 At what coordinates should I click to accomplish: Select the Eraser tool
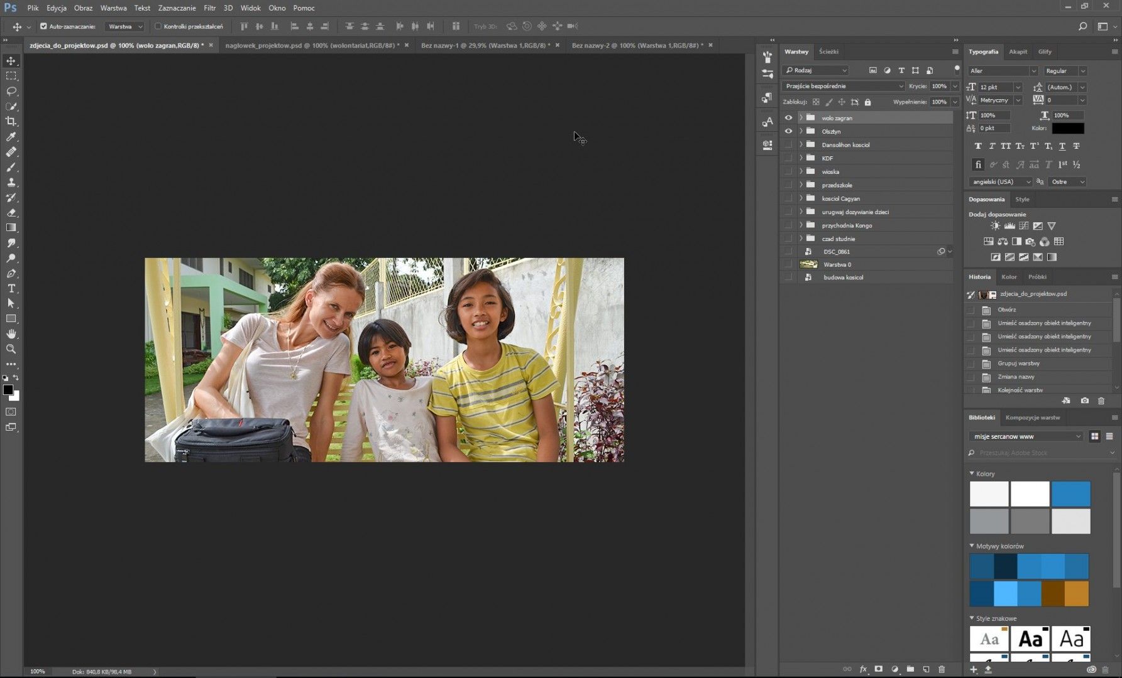pos(11,213)
